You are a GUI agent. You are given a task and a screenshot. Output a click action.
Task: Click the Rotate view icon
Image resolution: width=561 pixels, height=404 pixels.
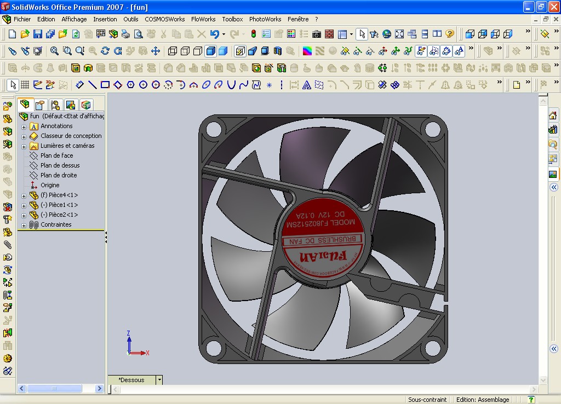(105, 51)
